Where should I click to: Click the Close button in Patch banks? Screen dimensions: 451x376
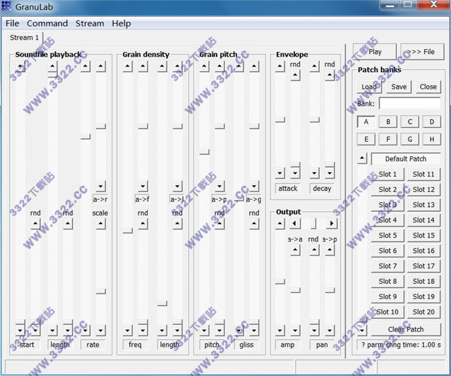428,87
